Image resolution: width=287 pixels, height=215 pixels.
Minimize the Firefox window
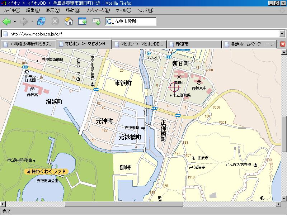pyautogui.click(x=271, y=3)
